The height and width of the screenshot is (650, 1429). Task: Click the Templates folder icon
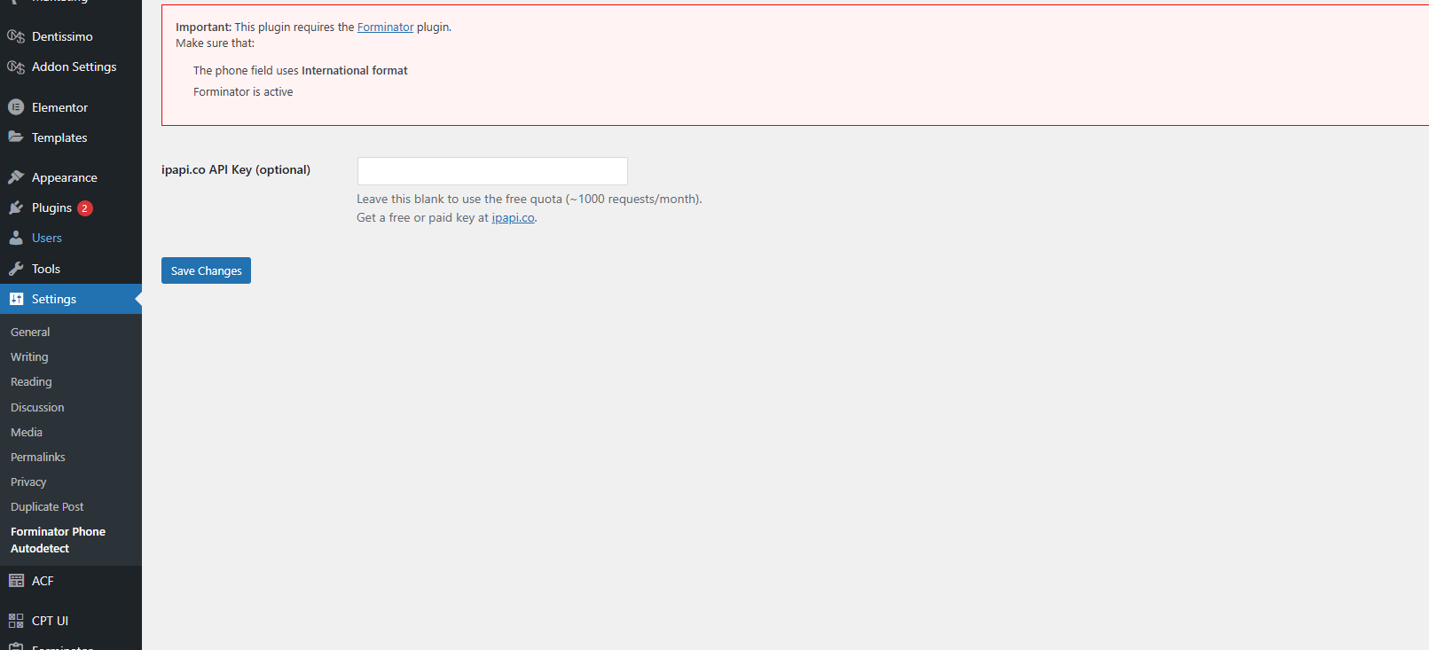click(16, 137)
